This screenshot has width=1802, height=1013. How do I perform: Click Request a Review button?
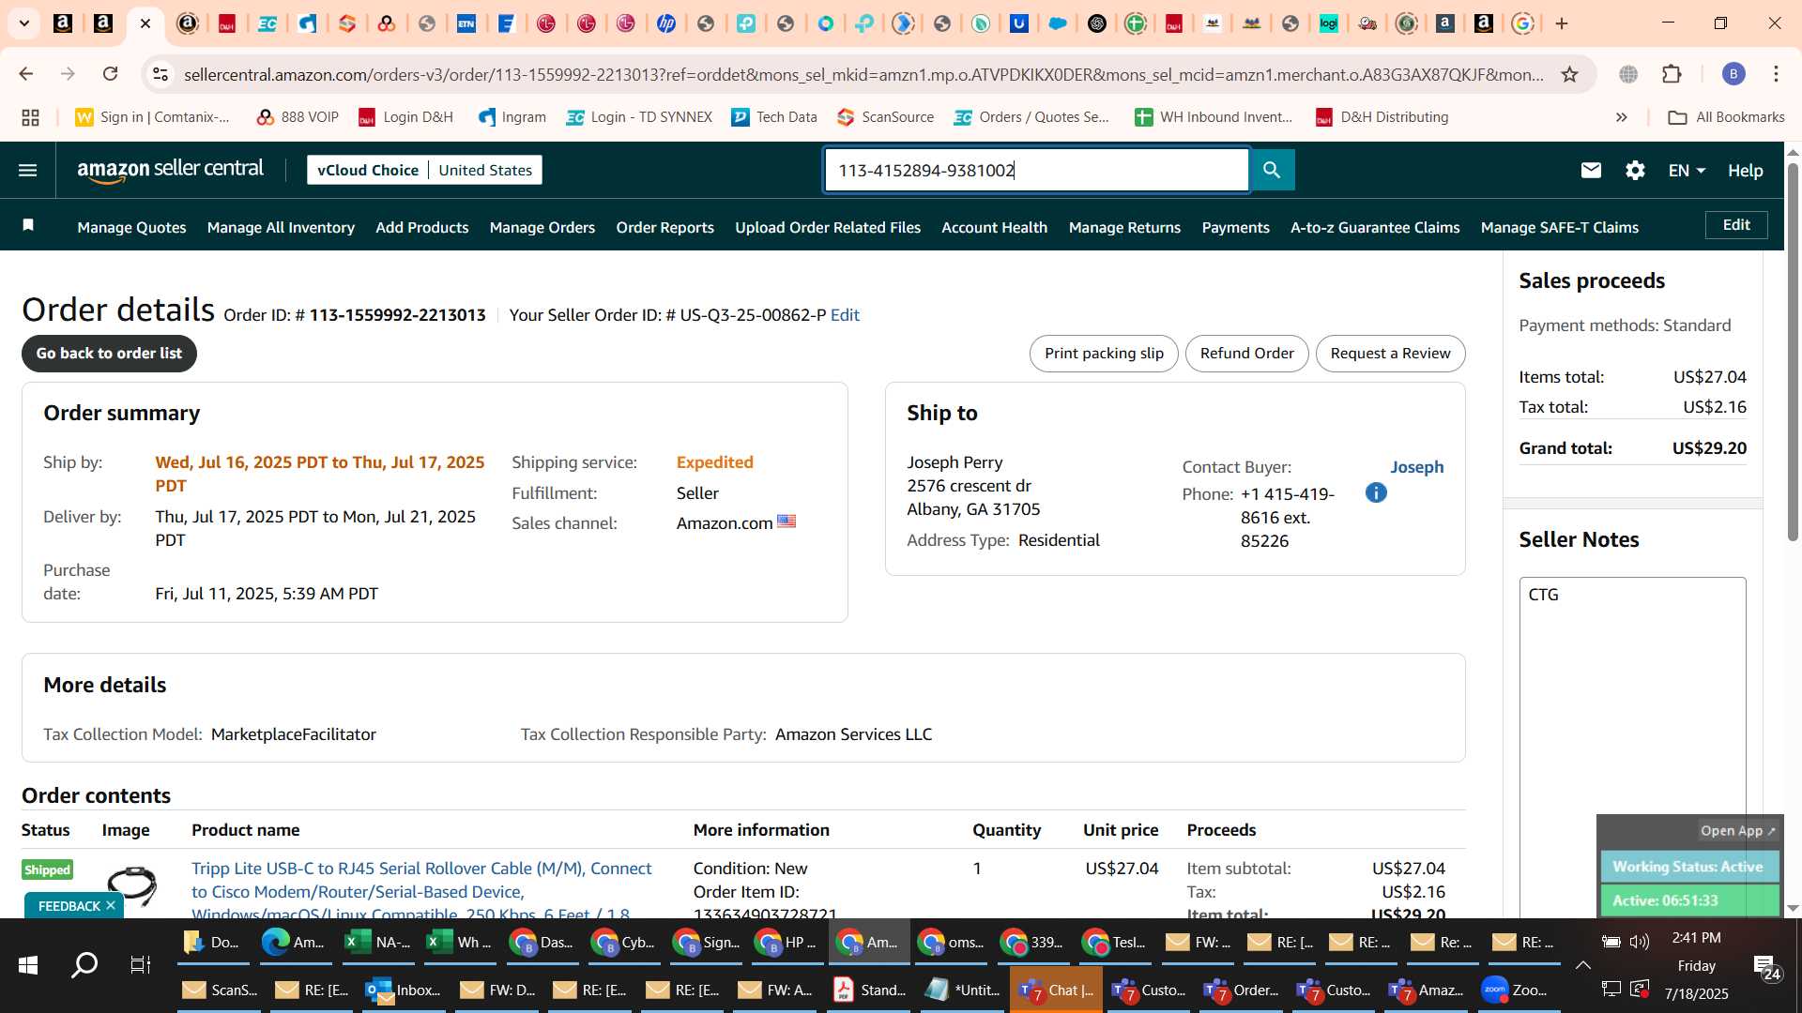coord(1390,354)
